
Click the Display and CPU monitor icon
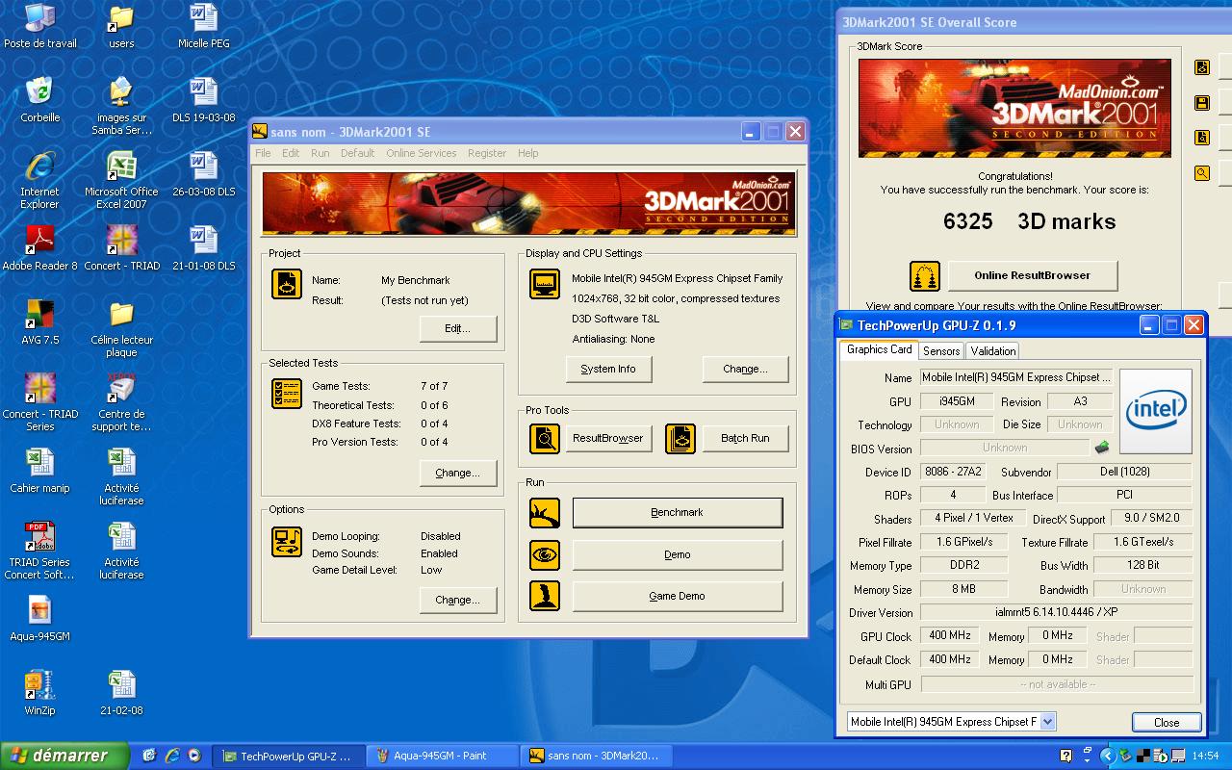tap(545, 284)
